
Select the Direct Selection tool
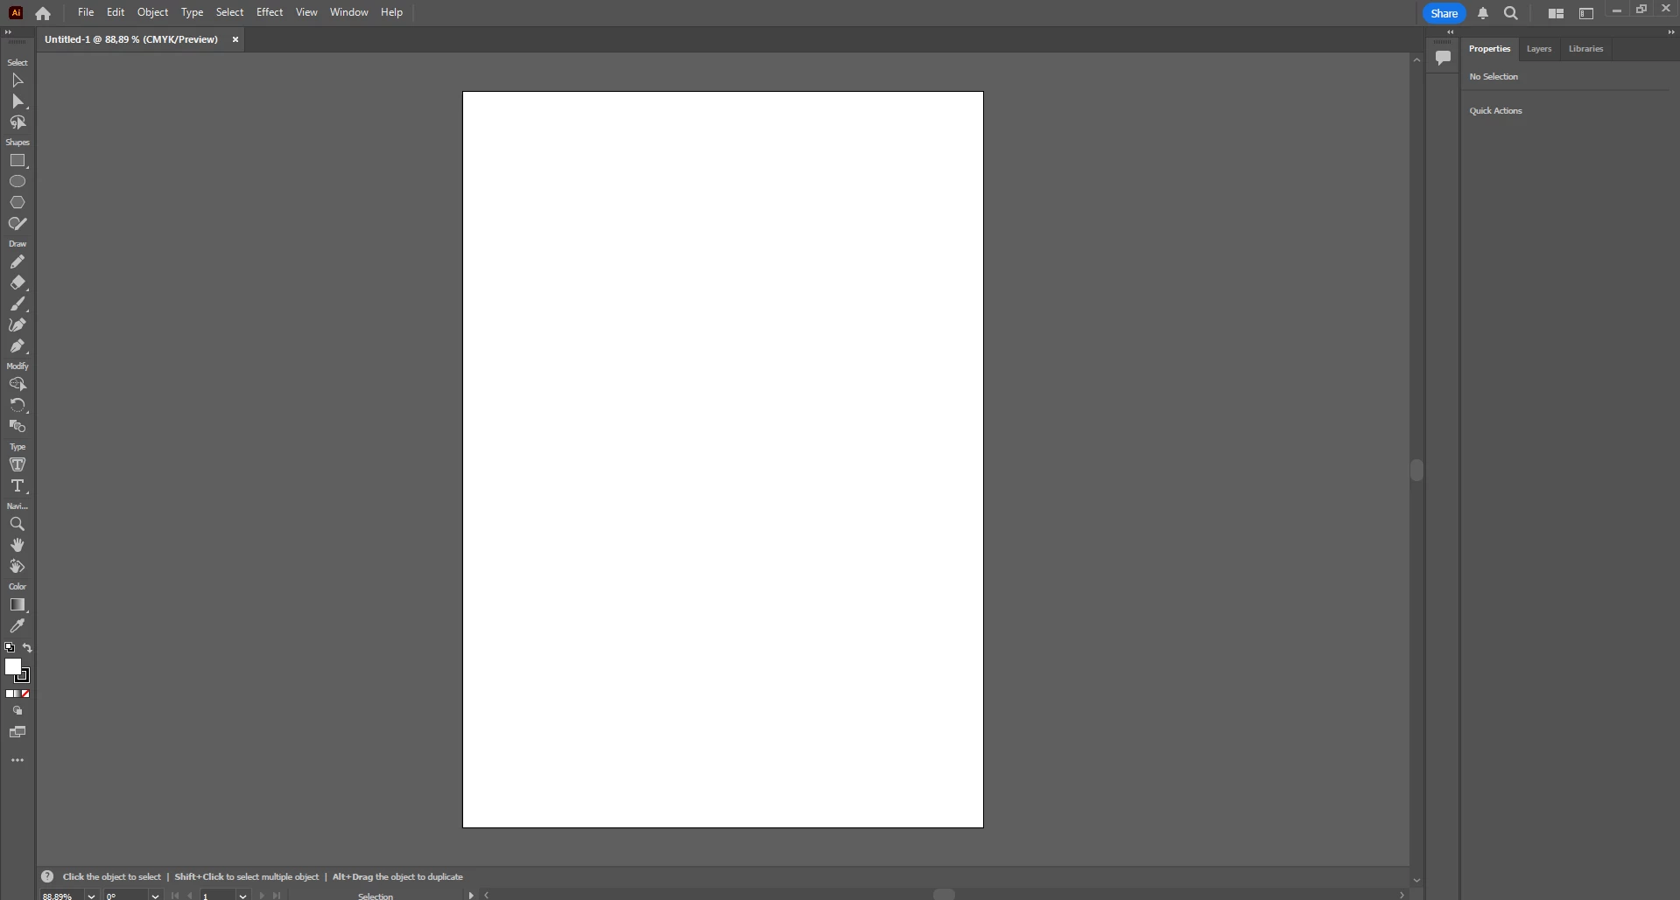(x=18, y=101)
